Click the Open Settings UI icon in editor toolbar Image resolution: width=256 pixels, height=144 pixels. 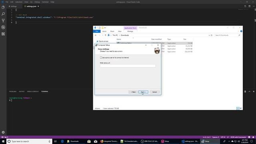245,6
